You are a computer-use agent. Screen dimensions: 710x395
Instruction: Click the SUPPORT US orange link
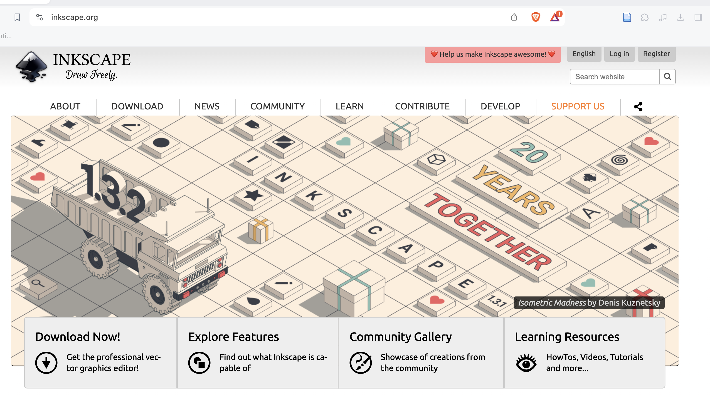pyautogui.click(x=578, y=106)
